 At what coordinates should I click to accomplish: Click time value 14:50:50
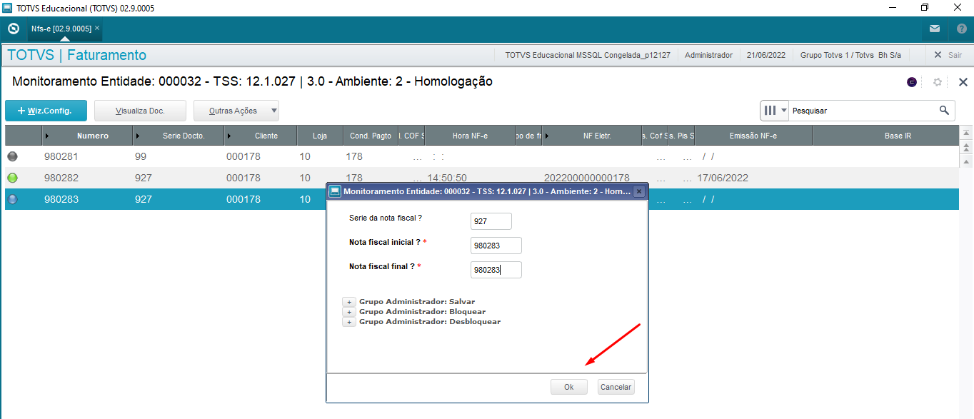[447, 178]
